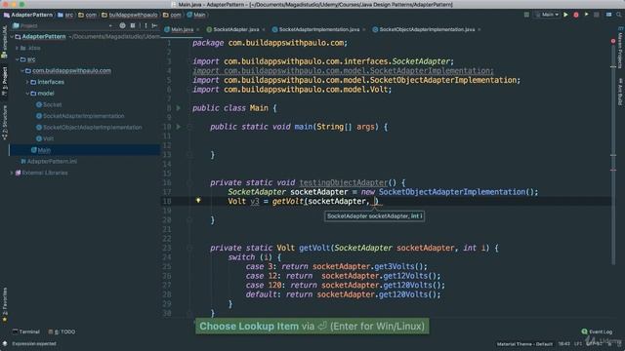Click run gutter arrow beside main method
The height and width of the screenshot is (351, 625).
click(x=178, y=127)
